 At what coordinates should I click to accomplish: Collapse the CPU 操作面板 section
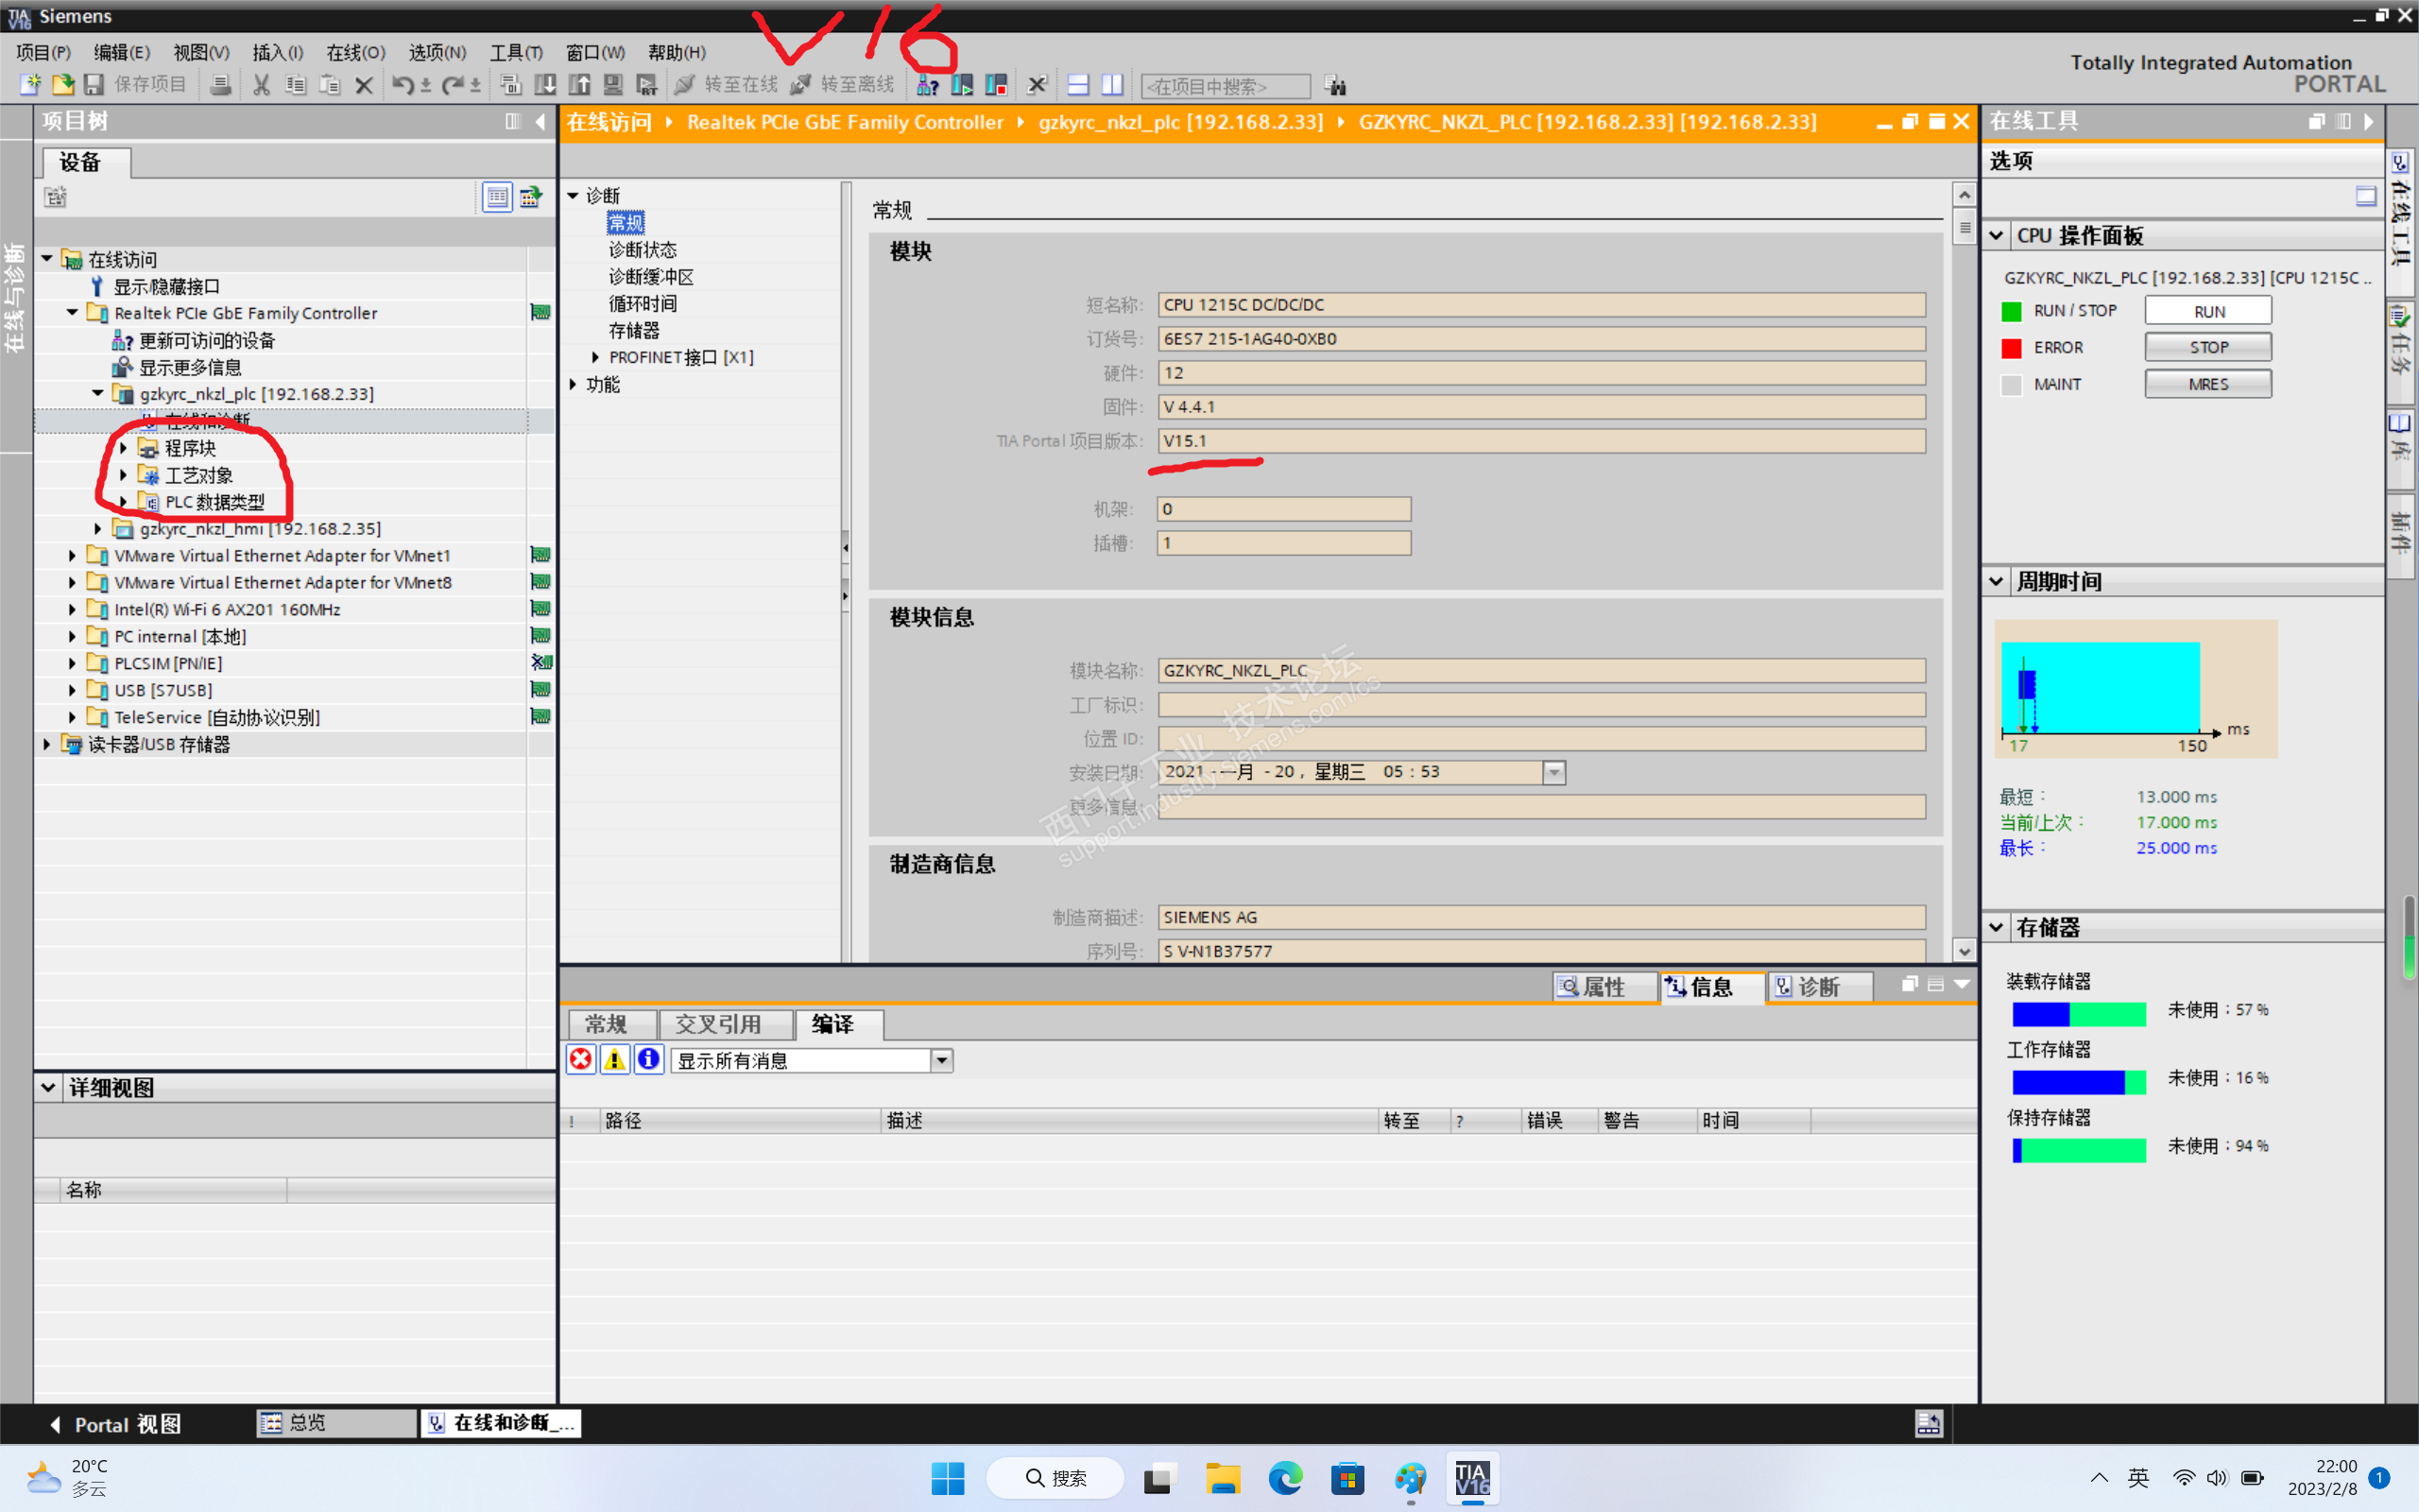[1997, 236]
